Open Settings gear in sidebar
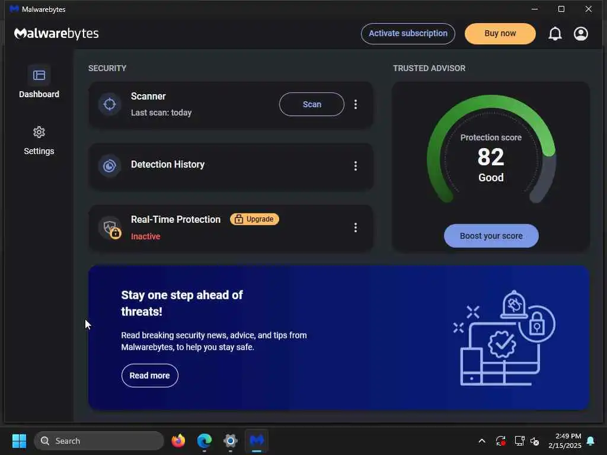This screenshot has height=455, width=607. 39,132
